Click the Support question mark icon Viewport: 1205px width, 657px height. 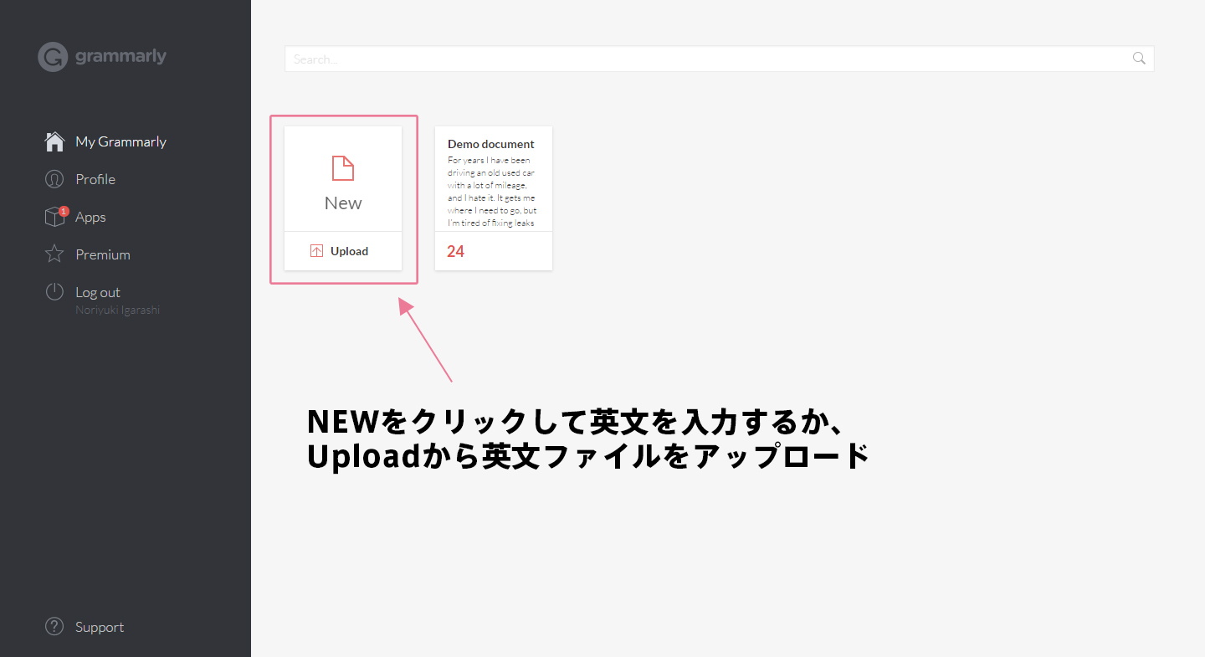pyautogui.click(x=54, y=627)
